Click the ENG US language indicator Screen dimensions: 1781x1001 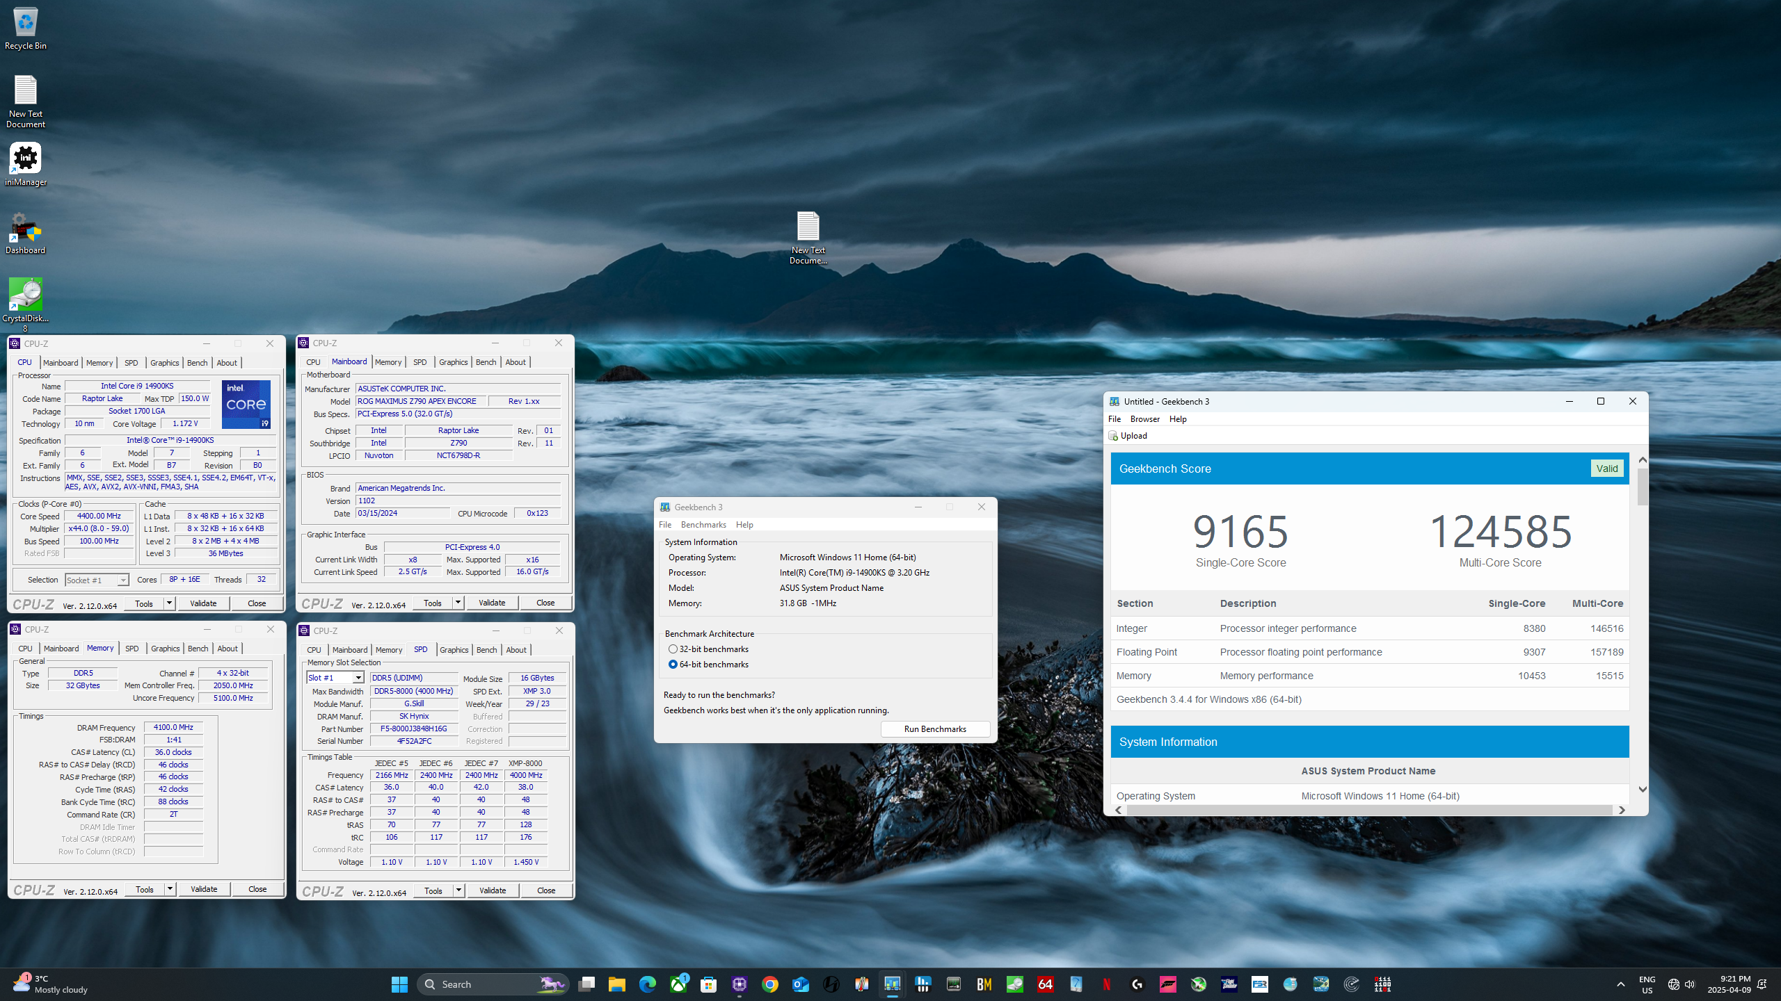(x=1647, y=984)
